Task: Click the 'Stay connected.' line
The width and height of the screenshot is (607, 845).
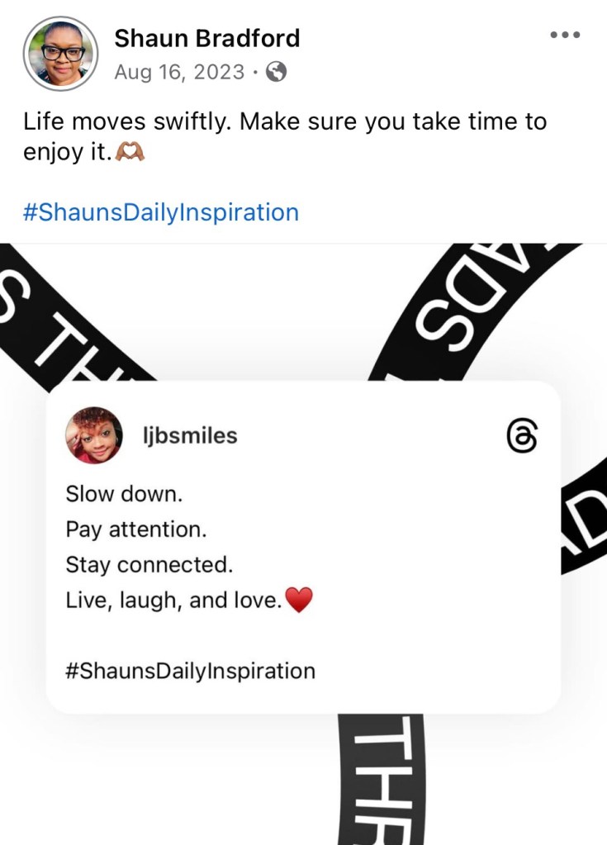Action: (149, 565)
